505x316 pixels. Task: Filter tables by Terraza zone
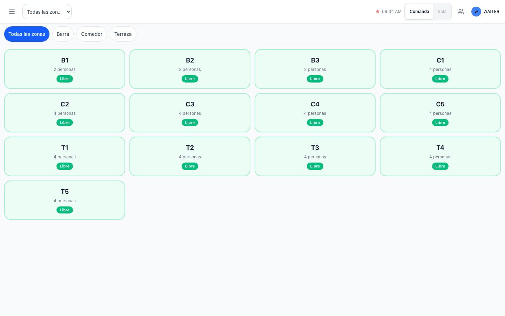point(123,34)
